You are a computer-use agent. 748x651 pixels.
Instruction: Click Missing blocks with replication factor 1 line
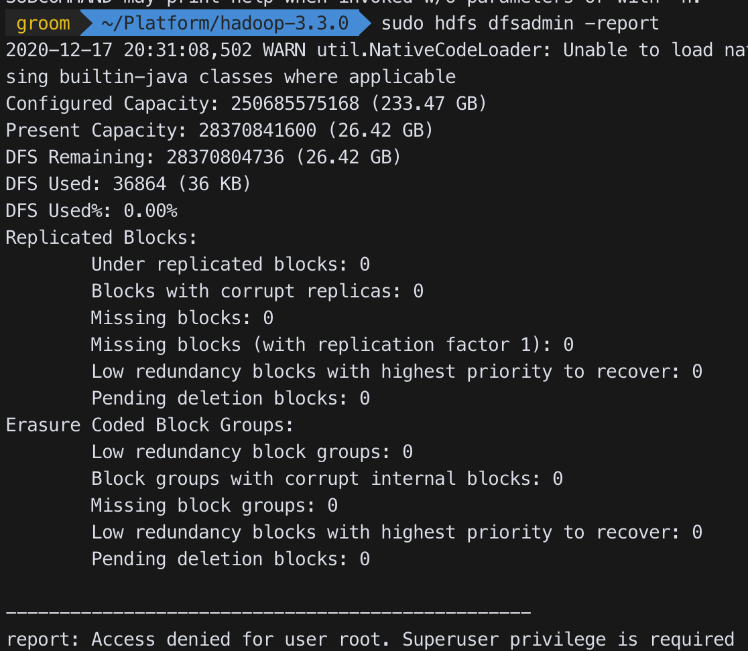coord(332,344)
